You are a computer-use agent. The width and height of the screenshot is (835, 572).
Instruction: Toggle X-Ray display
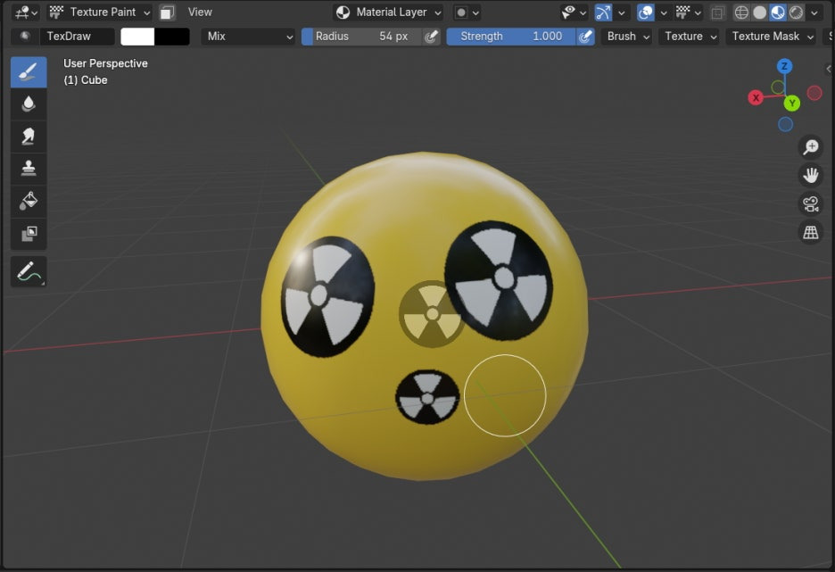pyautogui.click(x=717, y=12)
